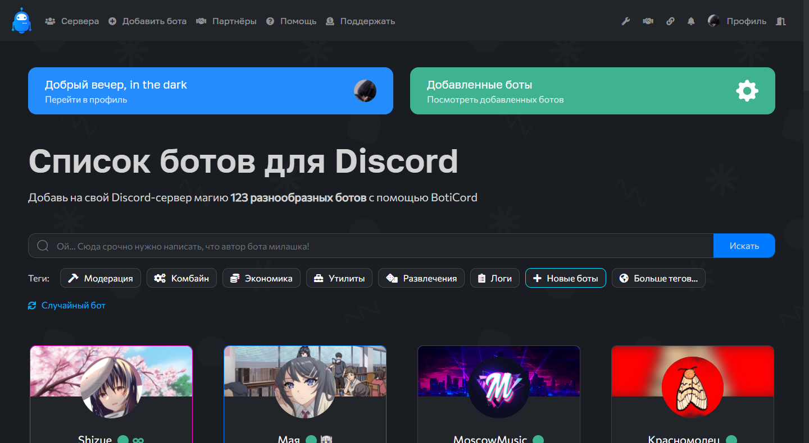Select the Утилиты tag
Image resolution: width=809 pixels, height=443 pixels.
click(x=339, y=278)
